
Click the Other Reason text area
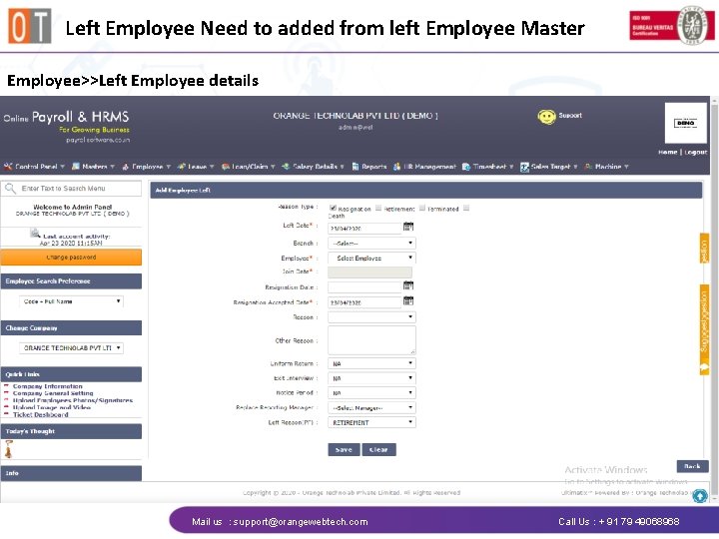click(371, 340)
